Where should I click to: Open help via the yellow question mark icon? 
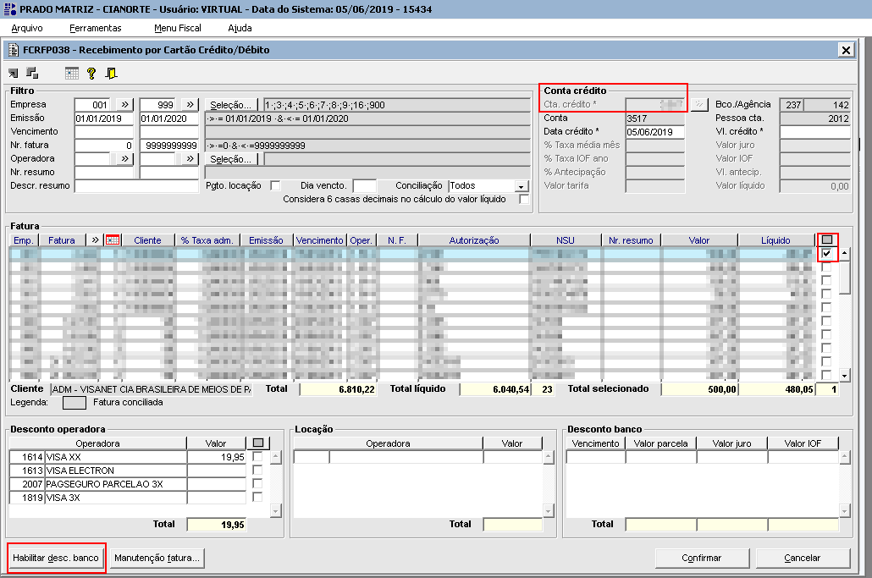[x=91, y=74]
